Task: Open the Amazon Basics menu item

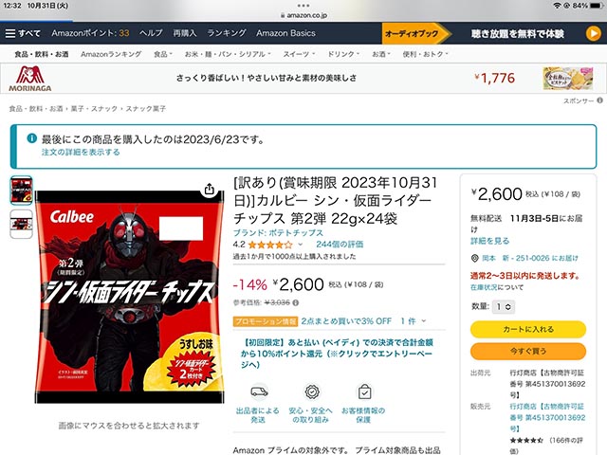Action: (x=285, y=33)
